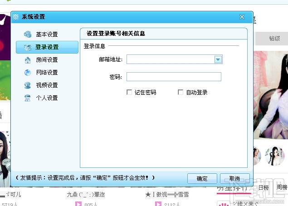This screenshot has height=206, width=288.
Task: Click the 房间设置 house icon
Action: (28, 60)
